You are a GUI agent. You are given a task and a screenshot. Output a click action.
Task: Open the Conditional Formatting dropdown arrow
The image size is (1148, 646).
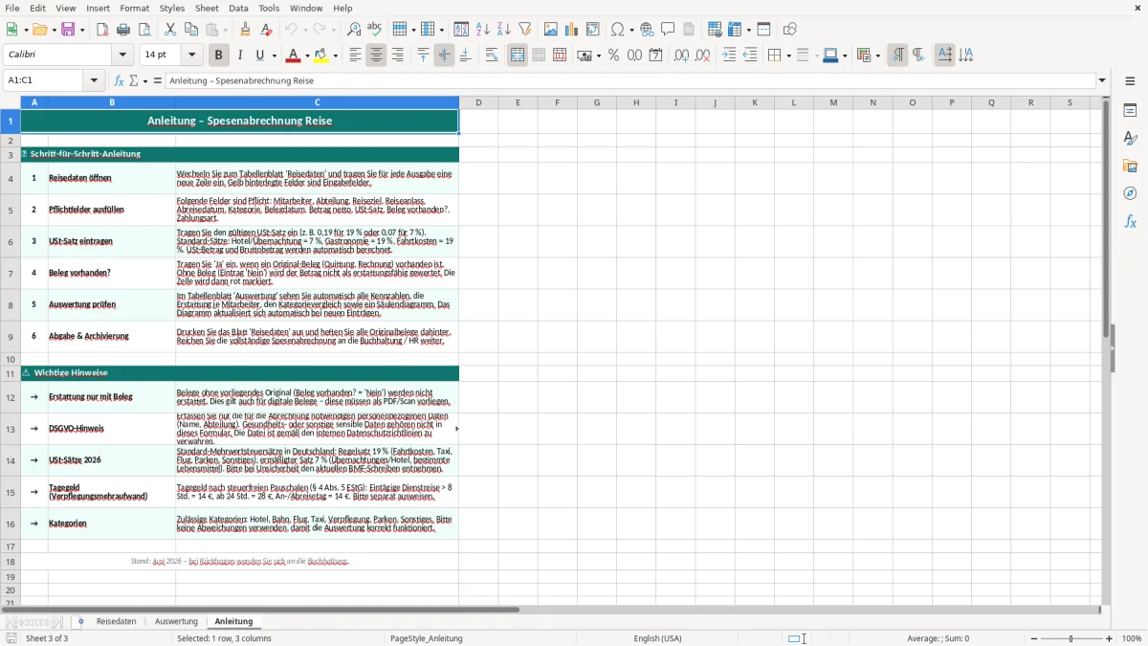[877, 56]
